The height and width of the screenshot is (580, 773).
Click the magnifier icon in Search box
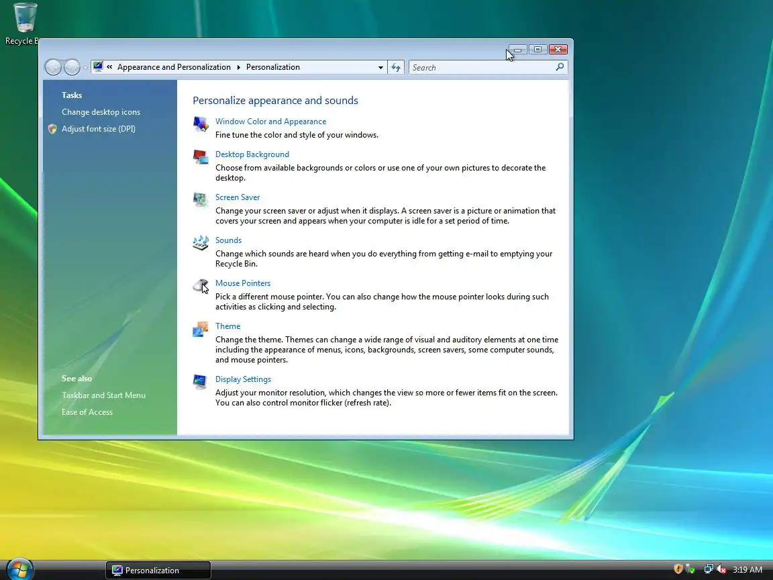[560, 67]
